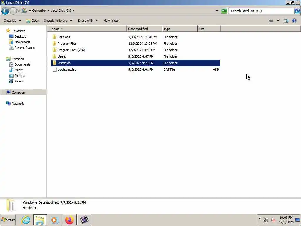Open the Include in library menu
301x226 pixels.
click(58, 21)
